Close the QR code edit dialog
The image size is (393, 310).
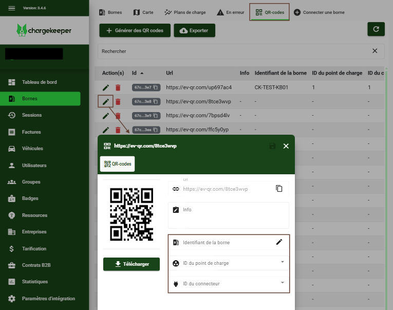(286, 146)
